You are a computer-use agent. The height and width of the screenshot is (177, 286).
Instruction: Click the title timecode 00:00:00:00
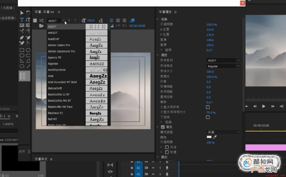point(137,26)
